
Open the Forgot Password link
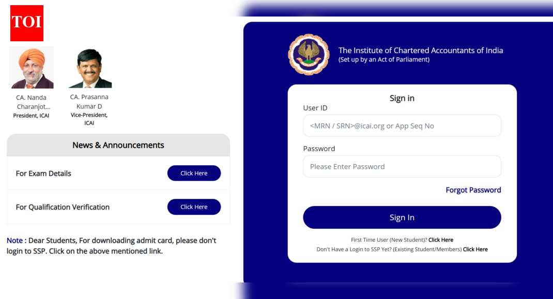pyautogui.click(x=473, y=190)
